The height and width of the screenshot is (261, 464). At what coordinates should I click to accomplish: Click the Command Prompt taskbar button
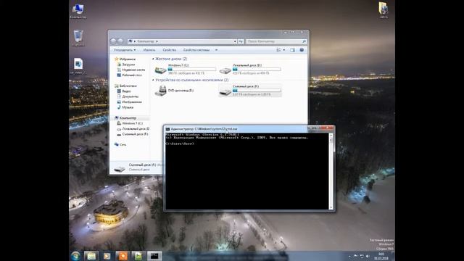pyautogui.click(x=154, y=256)
